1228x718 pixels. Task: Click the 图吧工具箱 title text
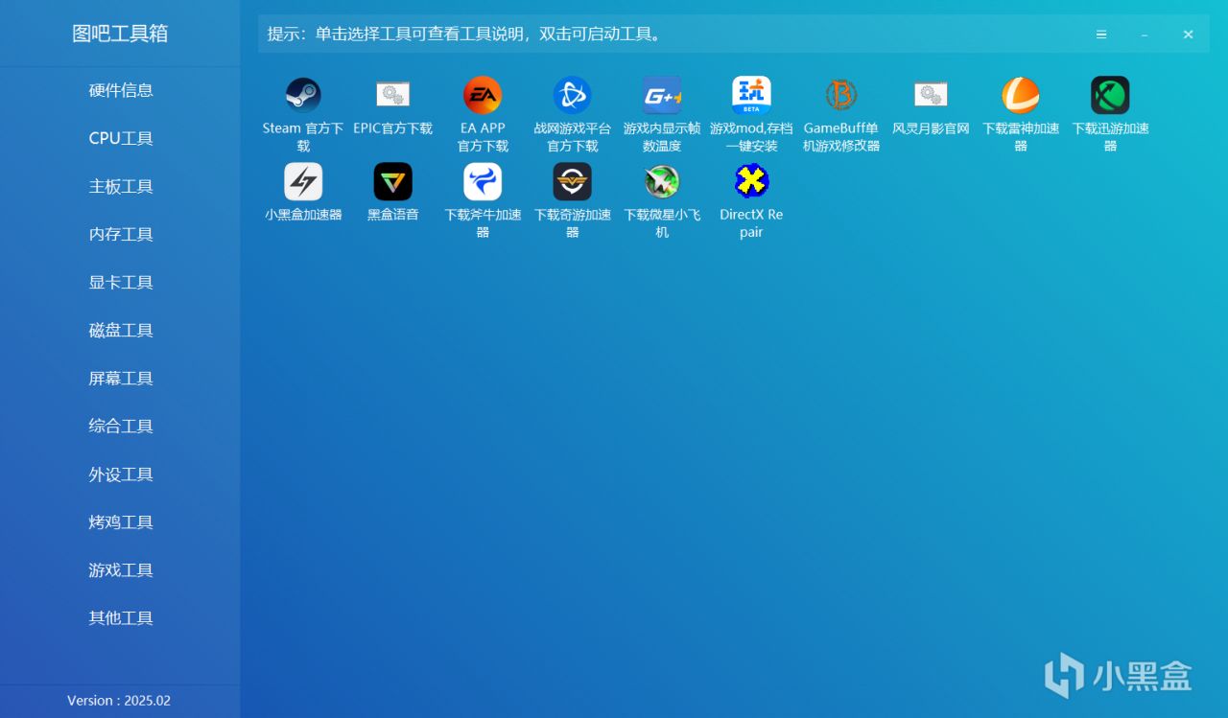(120, 34)
